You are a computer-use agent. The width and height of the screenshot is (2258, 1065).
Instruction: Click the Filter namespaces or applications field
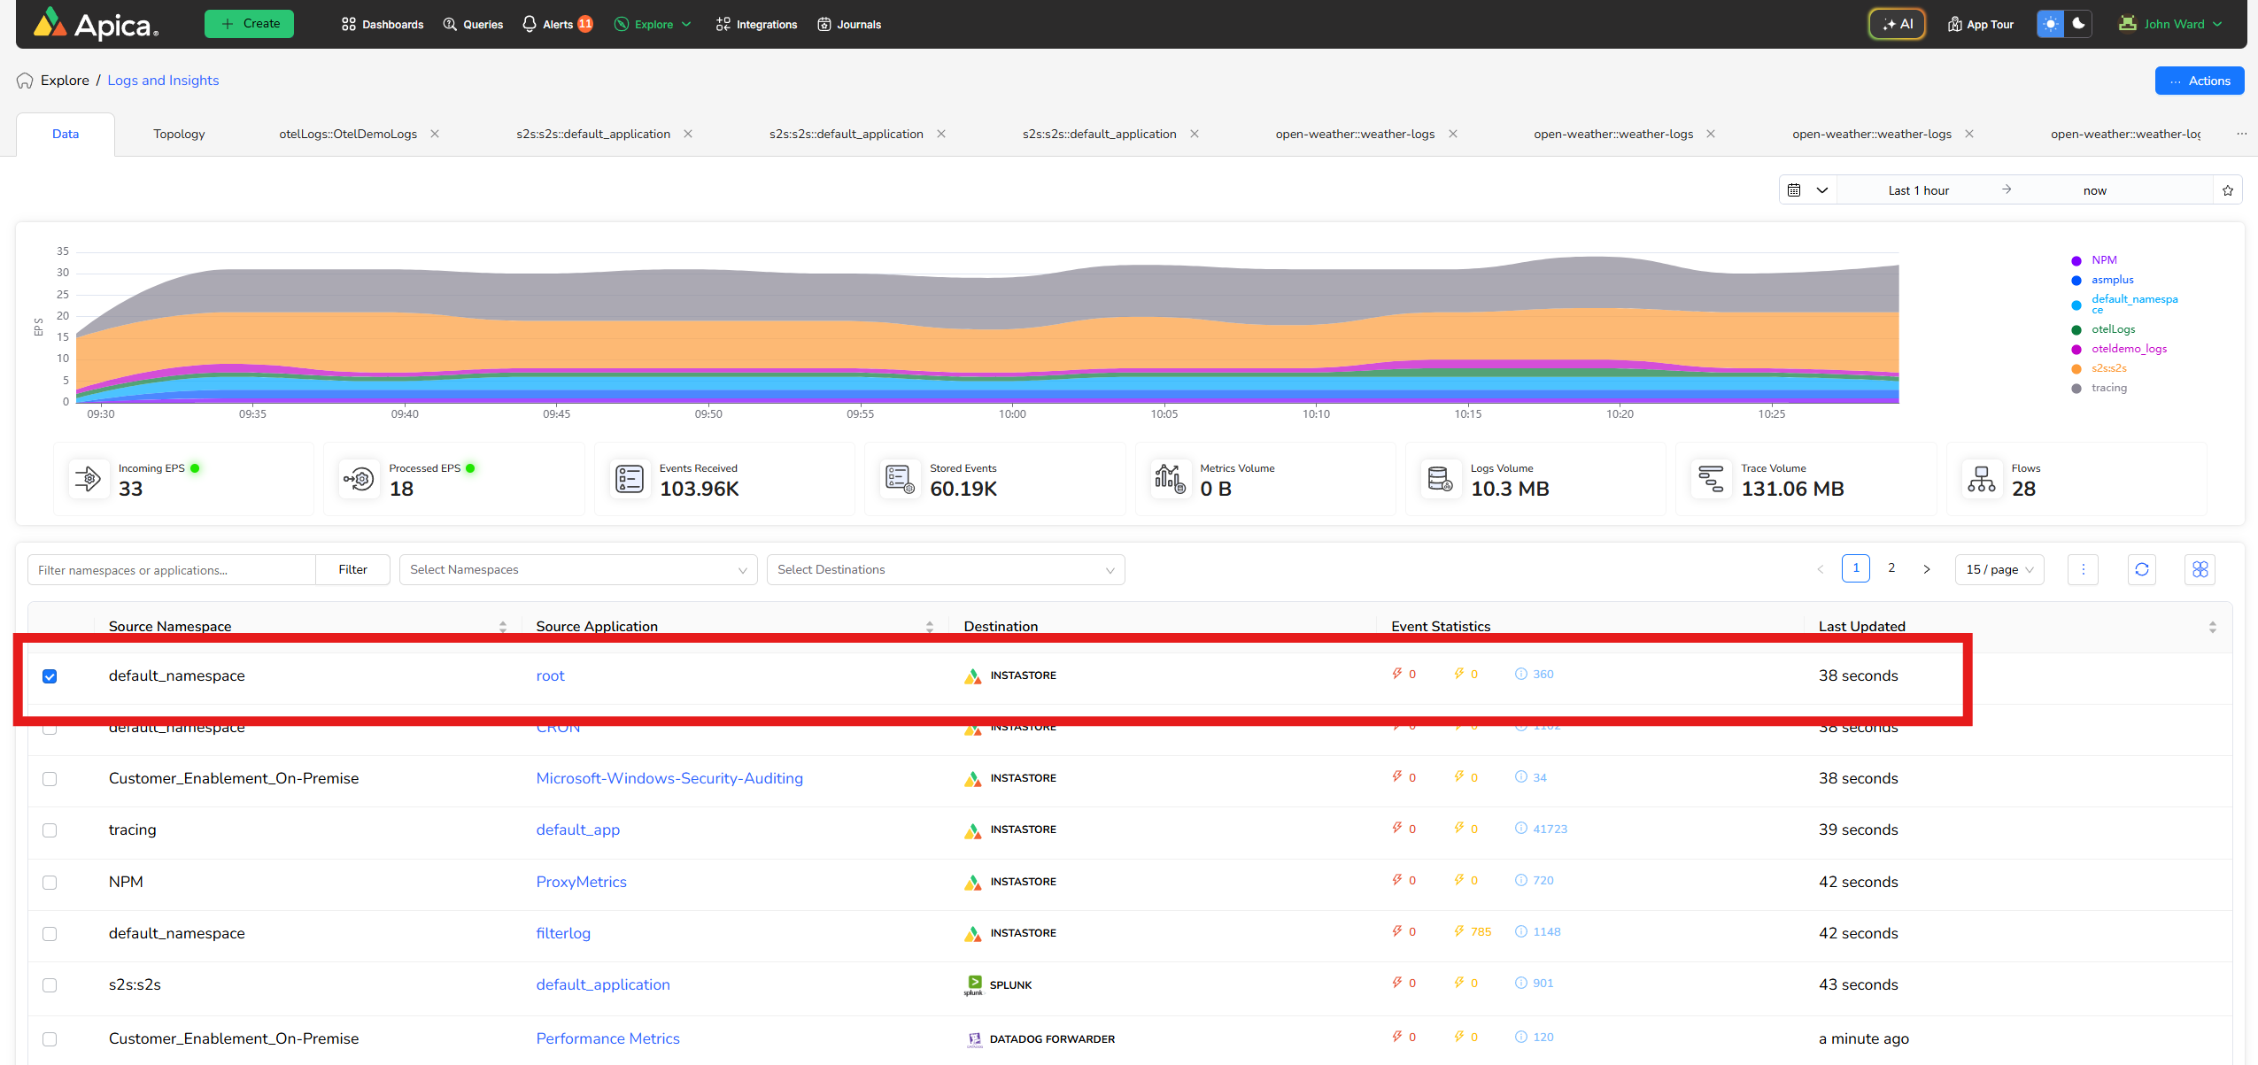point(172,570)
